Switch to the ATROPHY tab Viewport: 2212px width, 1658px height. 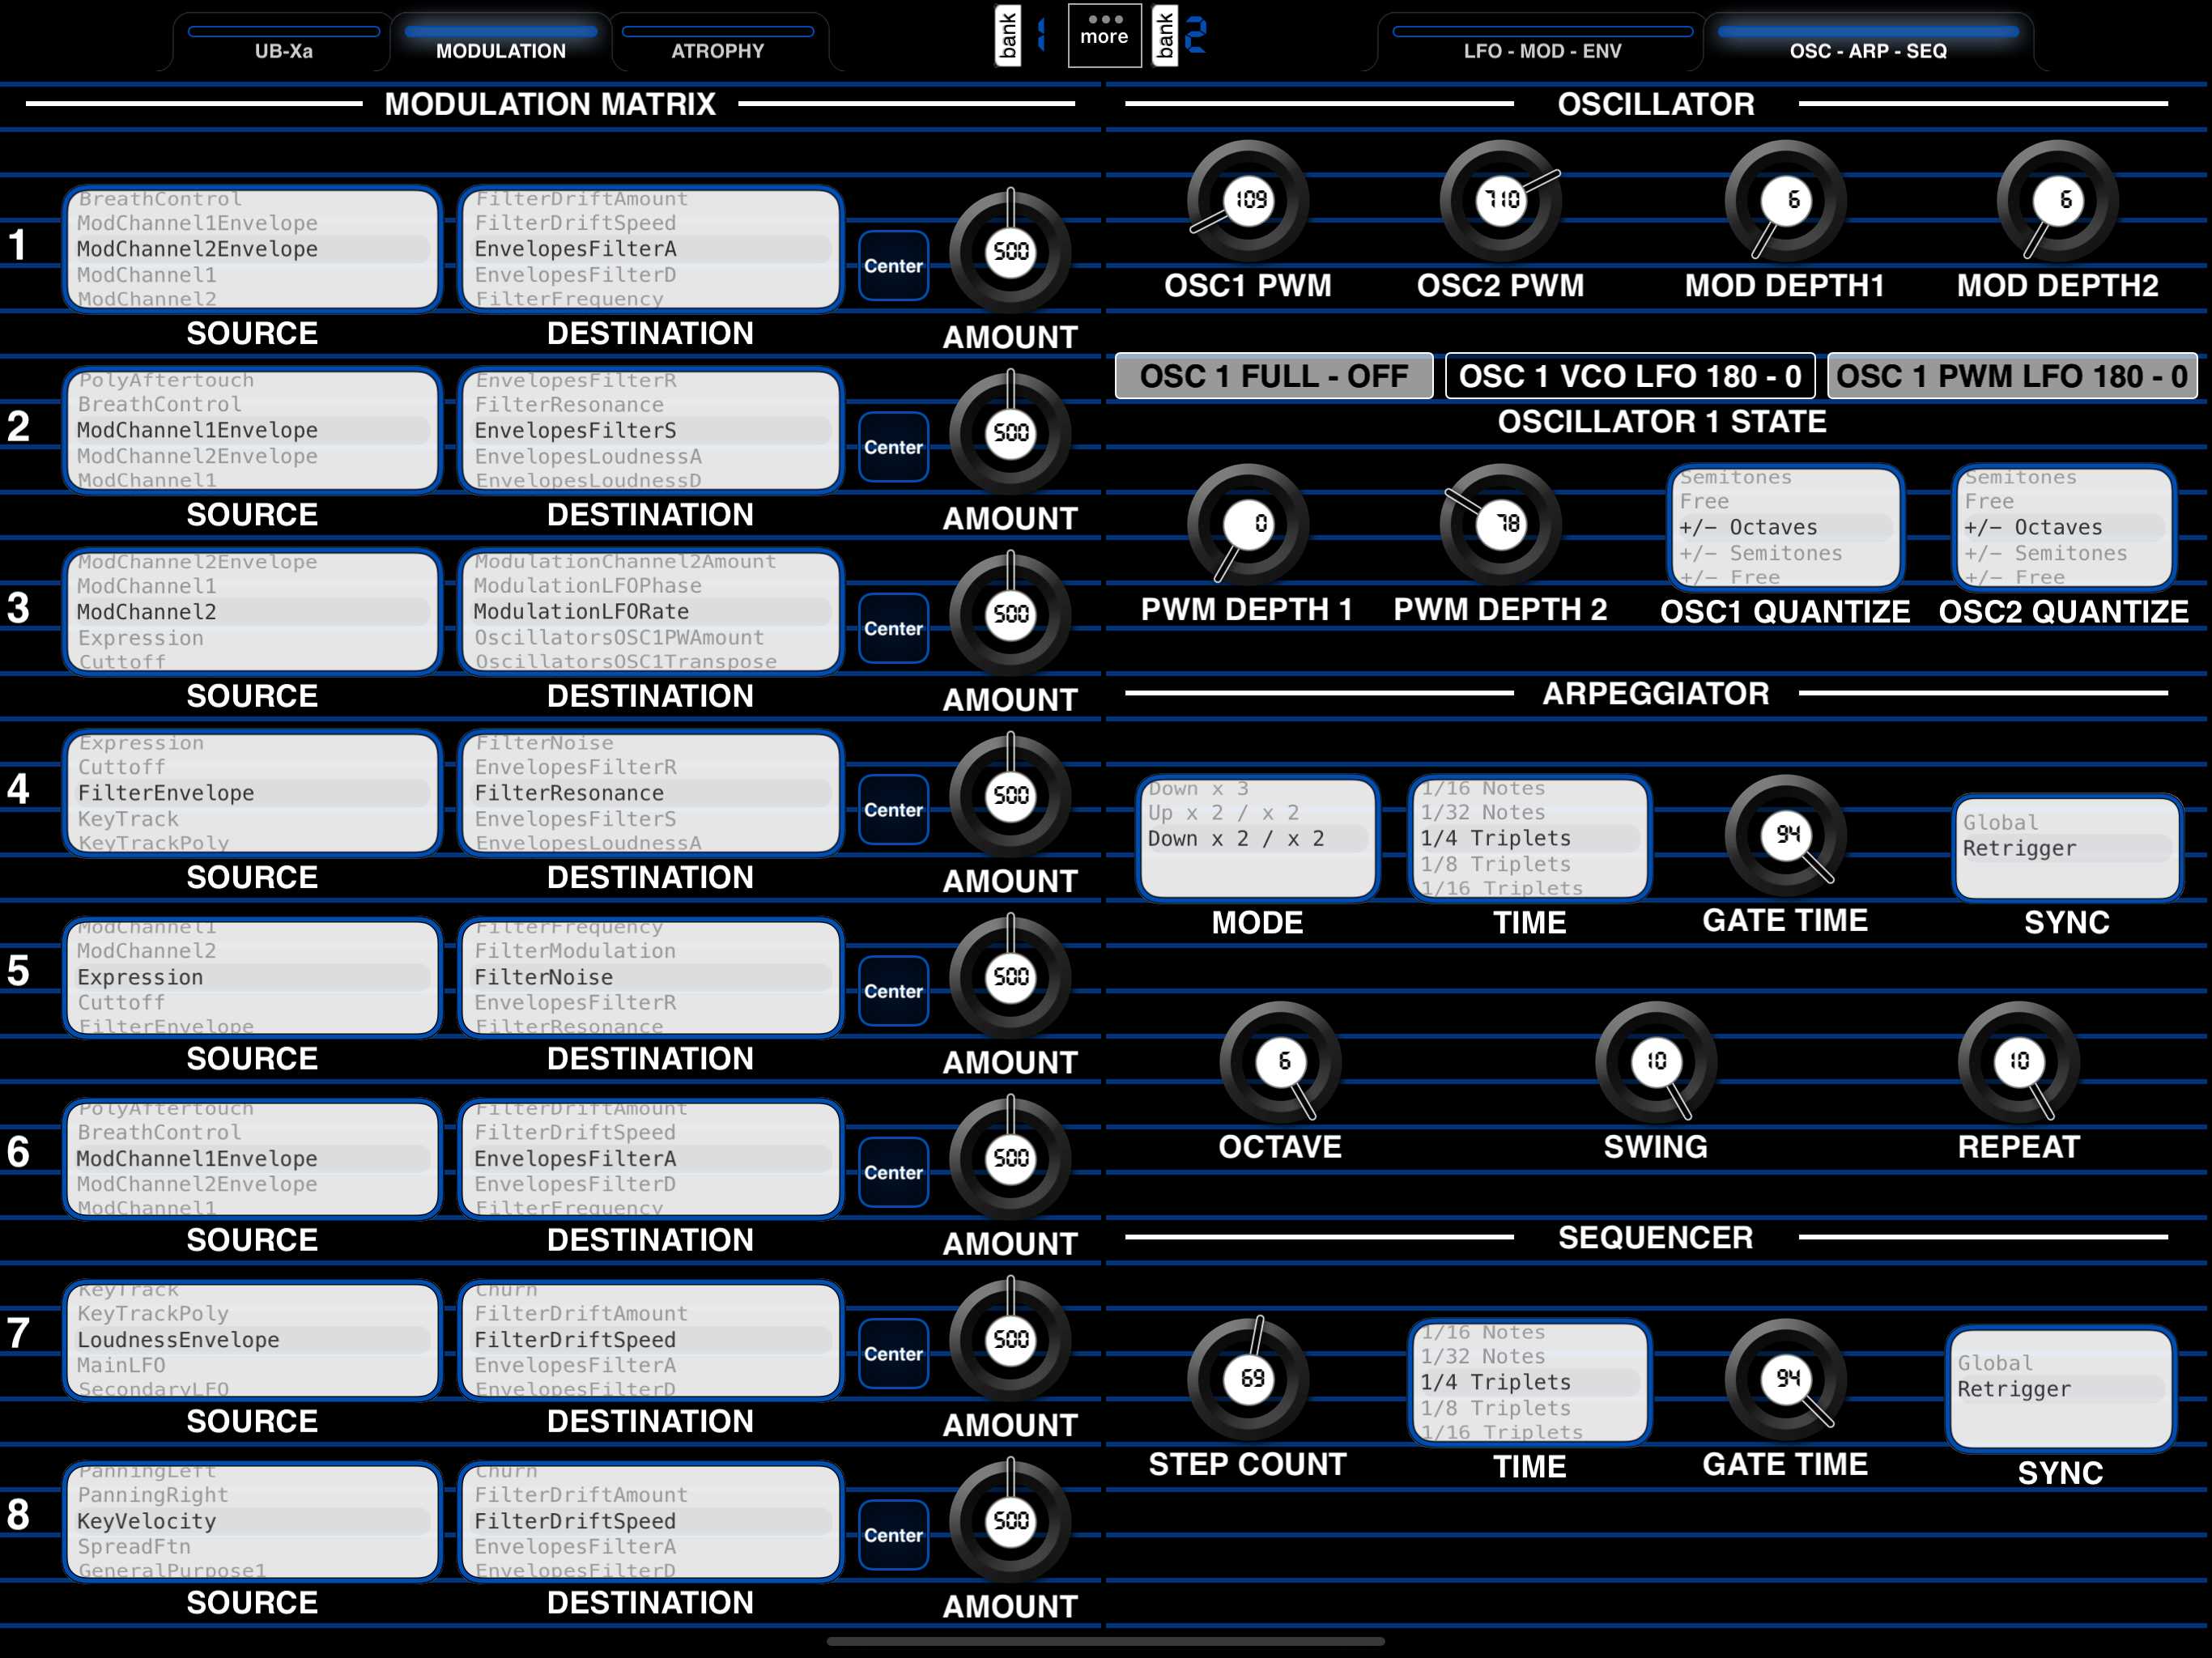pos(718,42)
